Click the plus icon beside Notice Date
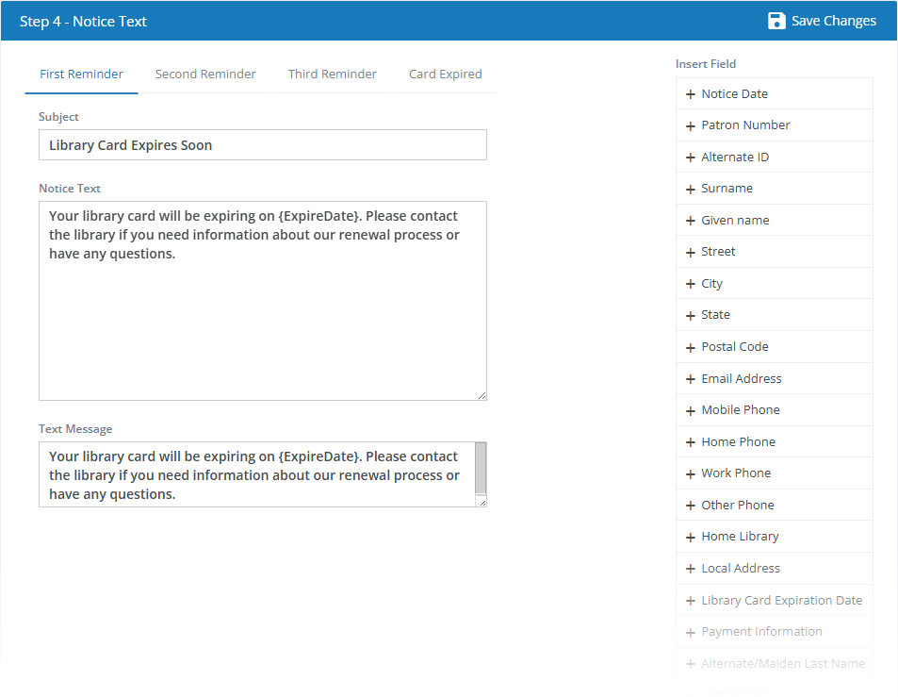Screen dimensions: 898x697 coord(690,94)
